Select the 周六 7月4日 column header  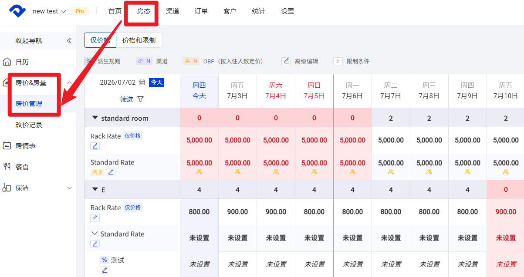coord(276,91)
